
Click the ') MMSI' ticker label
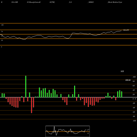pyautogui.click(x=91, y=2)
